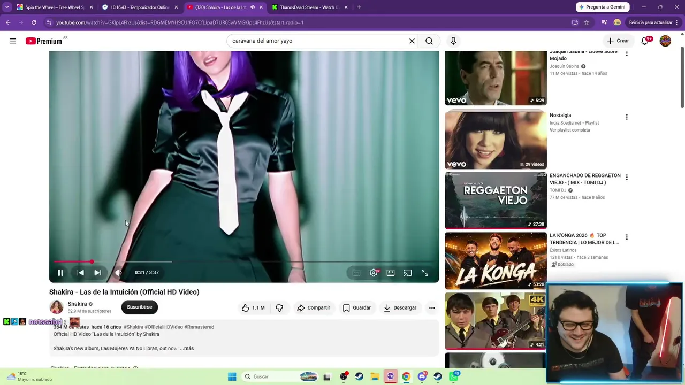Open Discord from the taskbar

click(422, 376)
